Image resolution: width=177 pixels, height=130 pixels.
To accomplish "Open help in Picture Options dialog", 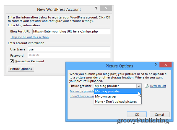I will click(156, 65).
